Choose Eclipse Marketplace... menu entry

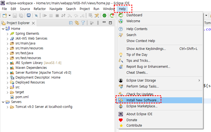pyautogui.click(x=160, y=106)
